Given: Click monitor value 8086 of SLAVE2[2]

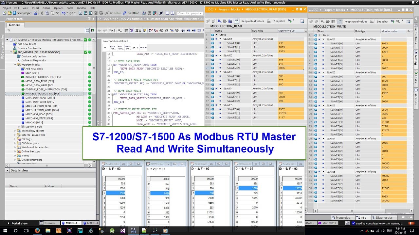Looking at the screenshot, I should tap(291, 68).
